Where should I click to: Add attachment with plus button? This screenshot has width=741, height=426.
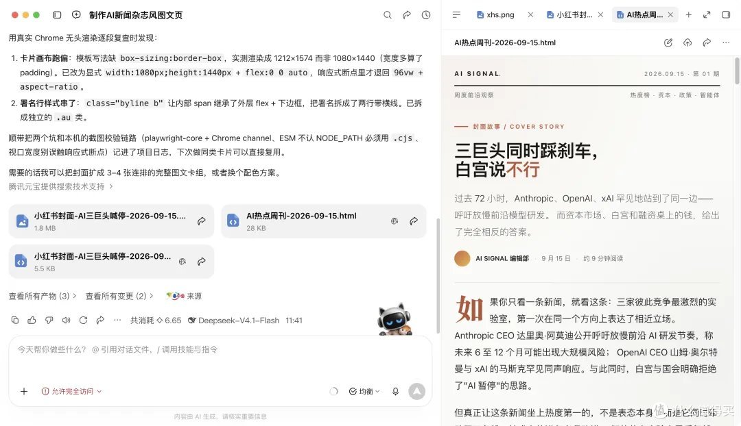(24, 391)
